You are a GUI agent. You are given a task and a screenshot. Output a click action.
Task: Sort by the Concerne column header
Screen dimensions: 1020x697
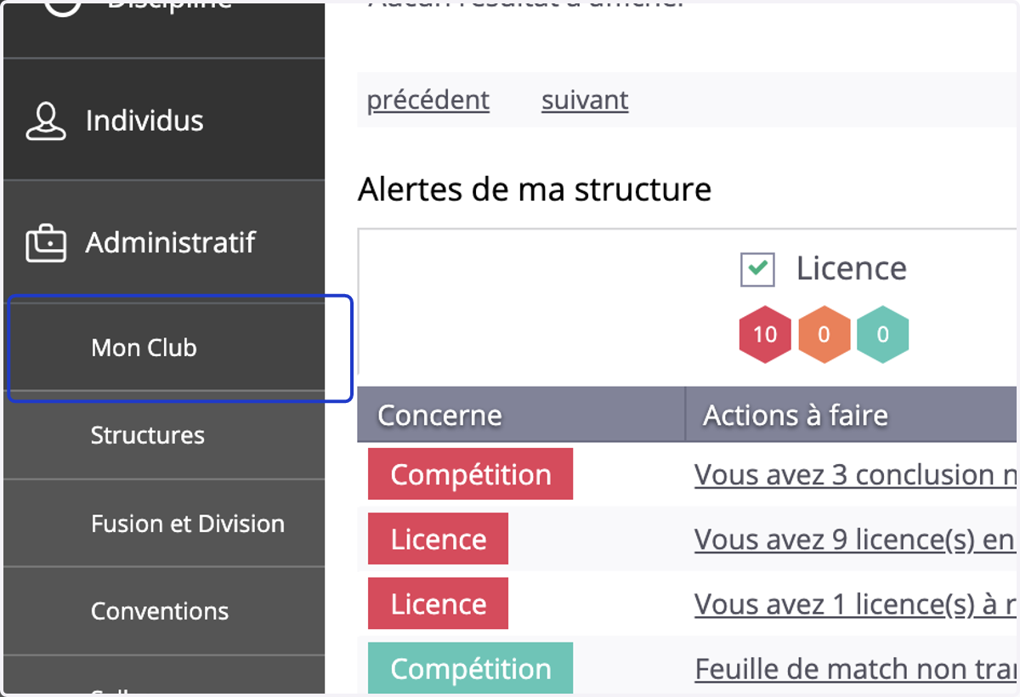pos(521,415)
